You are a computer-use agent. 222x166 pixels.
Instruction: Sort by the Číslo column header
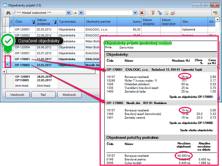tap(24, 22)
